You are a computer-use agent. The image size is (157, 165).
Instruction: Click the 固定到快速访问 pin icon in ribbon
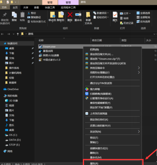point(5,15)
